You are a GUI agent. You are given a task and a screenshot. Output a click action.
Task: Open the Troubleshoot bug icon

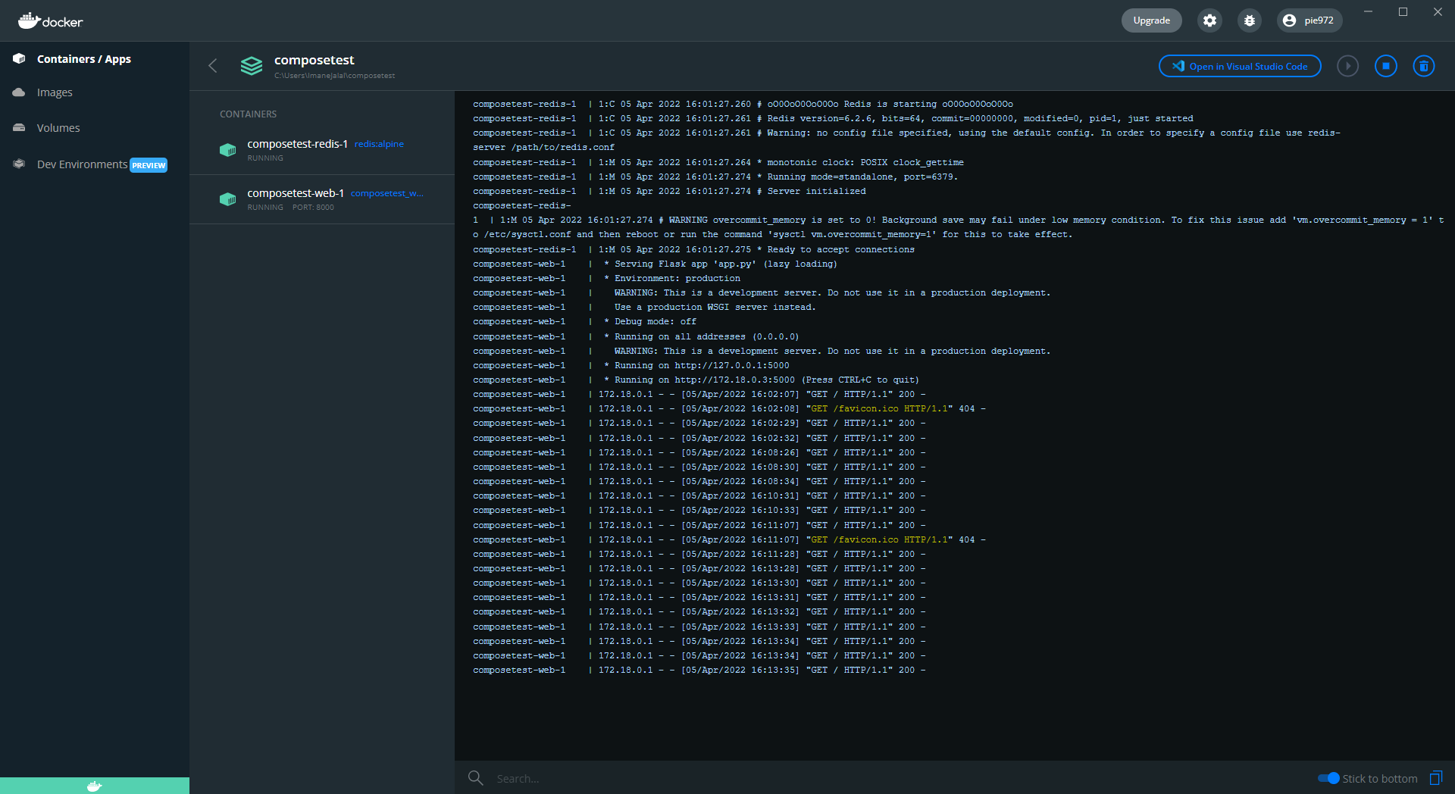tap(1250, 20)
